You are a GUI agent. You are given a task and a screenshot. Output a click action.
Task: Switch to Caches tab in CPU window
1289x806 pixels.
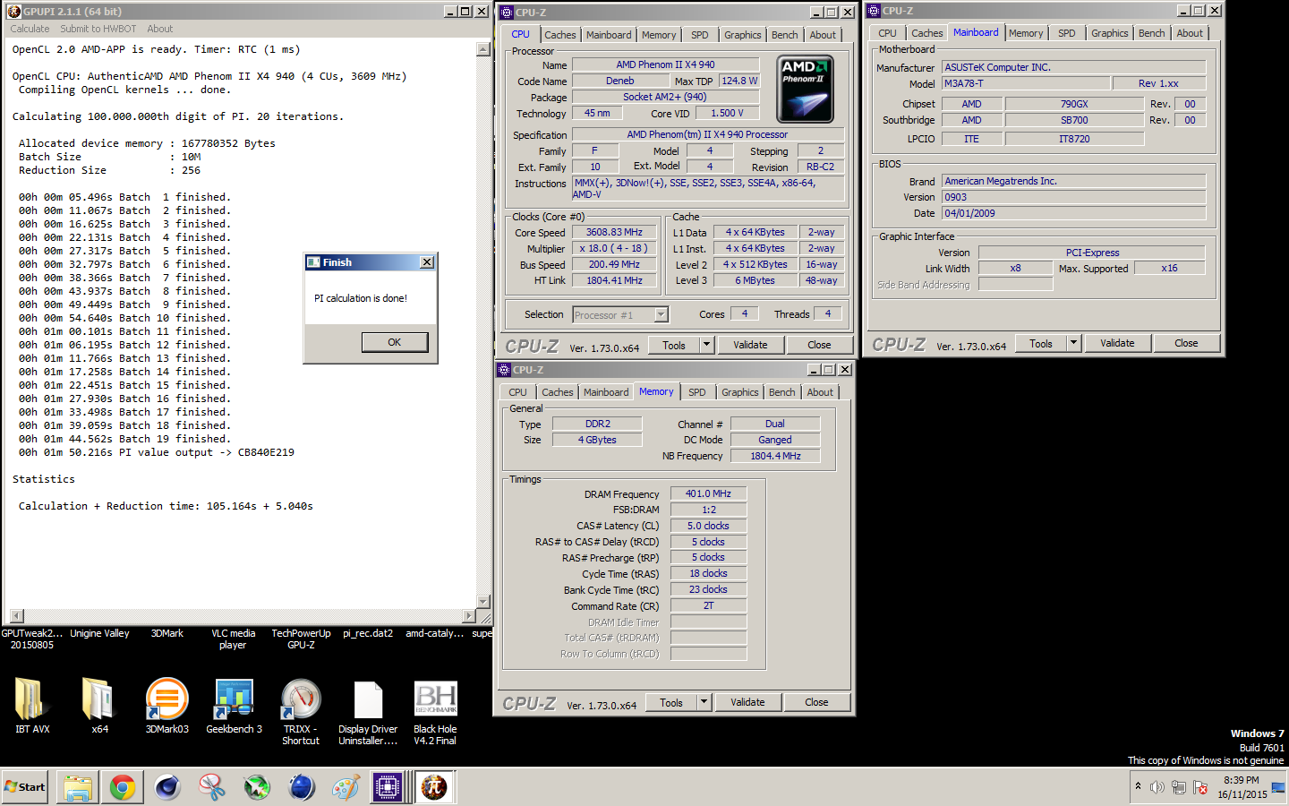coord(560,35)
